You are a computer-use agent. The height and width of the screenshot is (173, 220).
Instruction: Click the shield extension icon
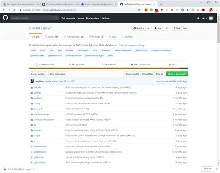click(x=162, y=10)
